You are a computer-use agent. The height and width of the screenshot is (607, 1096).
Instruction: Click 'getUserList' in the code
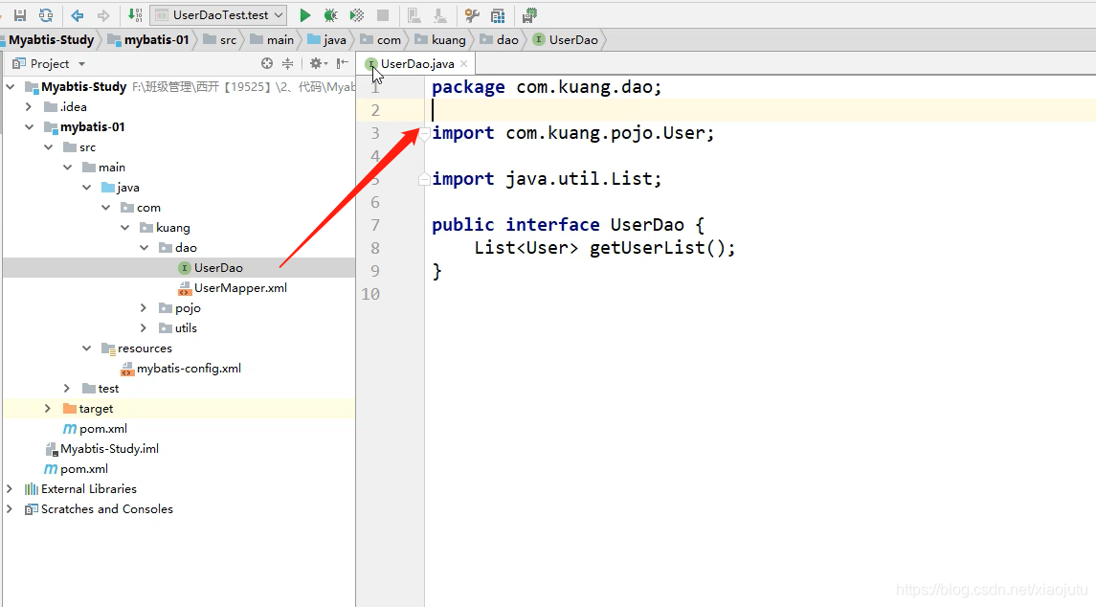coord(647,248)
